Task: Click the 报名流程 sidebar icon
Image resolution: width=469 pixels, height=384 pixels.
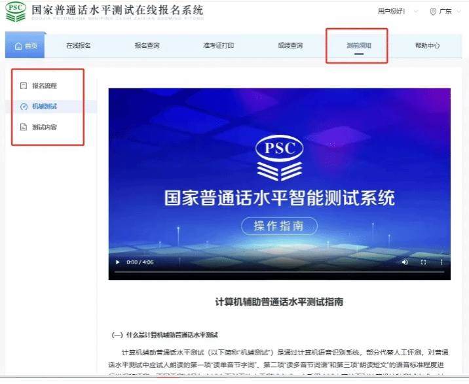Action: point(24,86)
